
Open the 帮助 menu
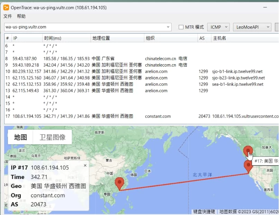[21, 16]
